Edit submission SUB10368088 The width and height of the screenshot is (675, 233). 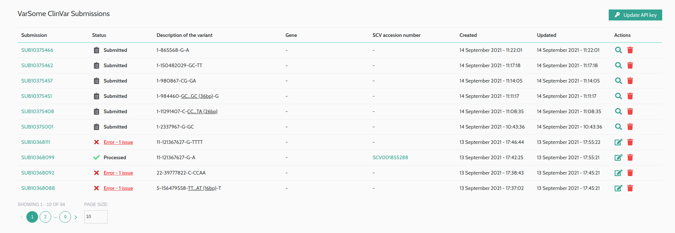tap(618, 188)
